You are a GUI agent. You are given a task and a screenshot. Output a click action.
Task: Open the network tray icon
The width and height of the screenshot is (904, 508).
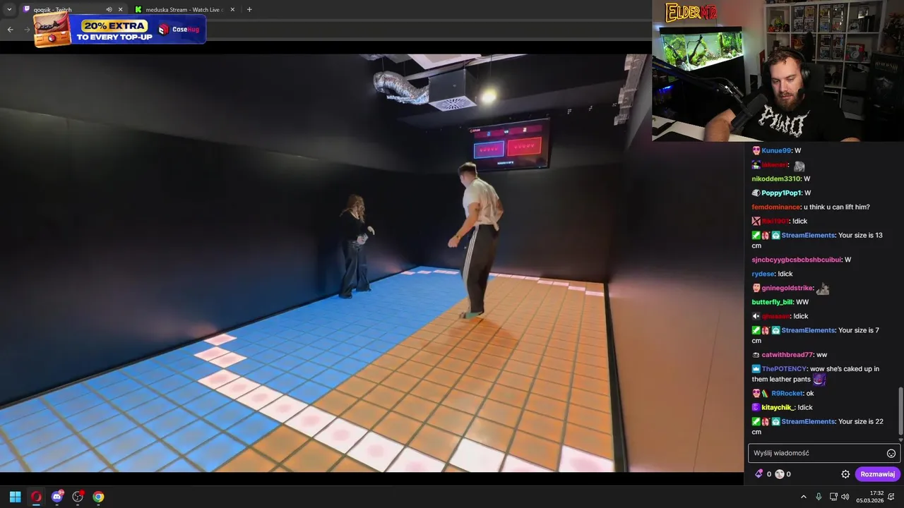[833, 497]
